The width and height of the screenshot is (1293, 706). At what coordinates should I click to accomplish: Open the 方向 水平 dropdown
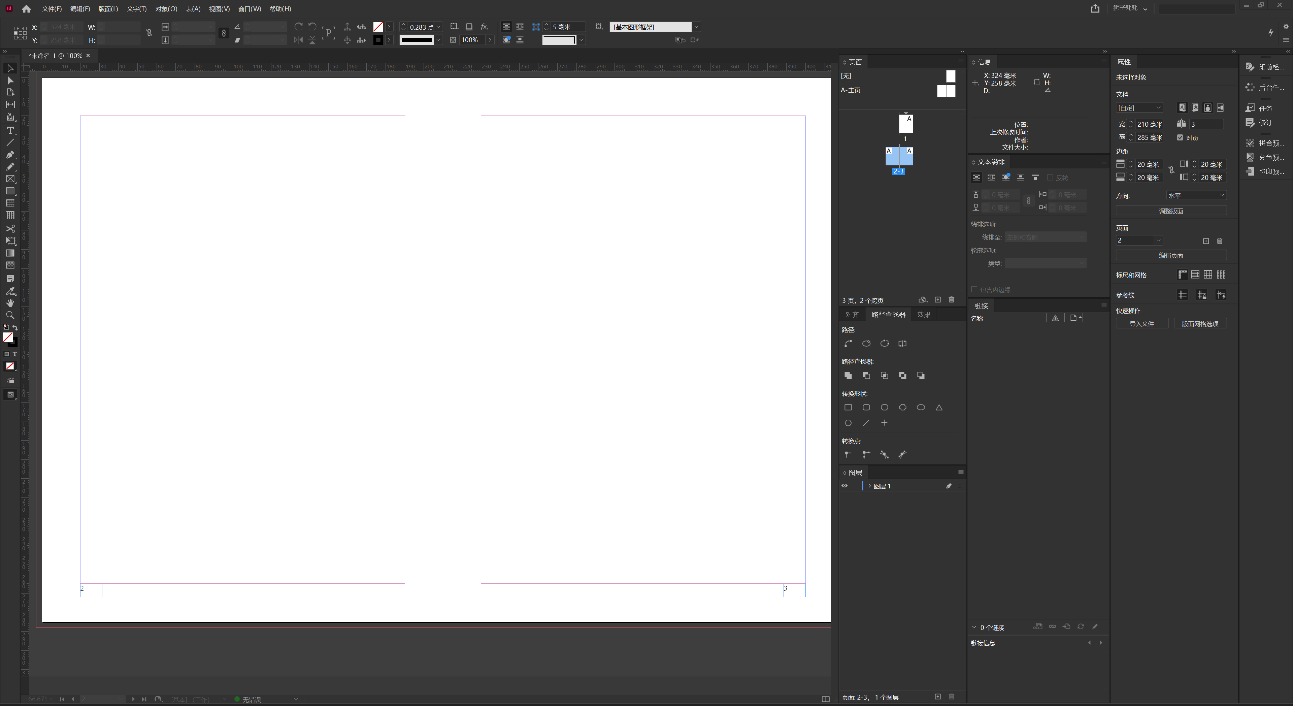tap(1196, 195)
